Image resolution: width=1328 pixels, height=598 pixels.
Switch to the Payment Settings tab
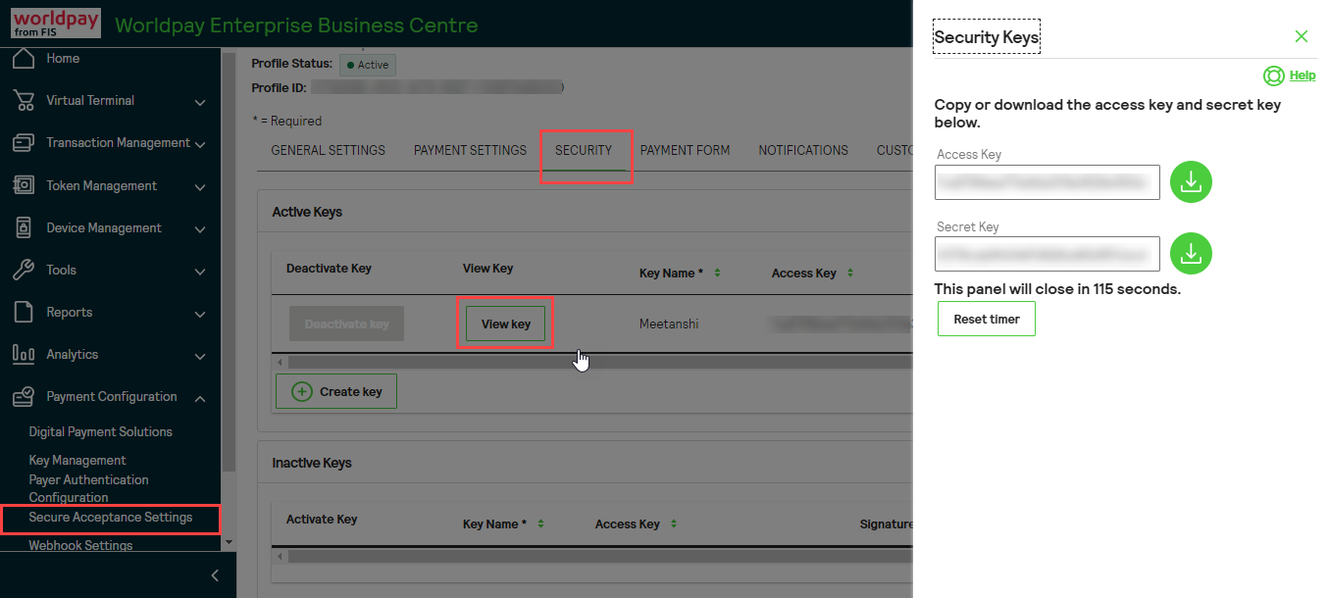pyautogui.click(x=469, y=150)
